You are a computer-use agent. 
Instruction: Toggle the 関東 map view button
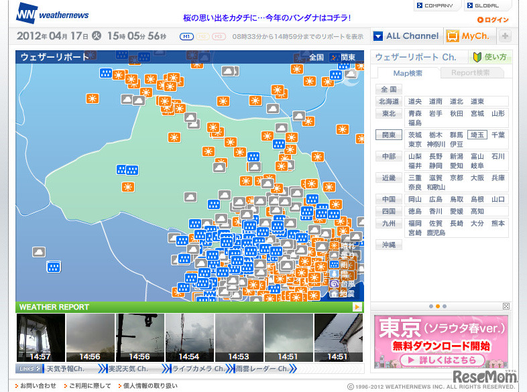(x=343, y=58)
